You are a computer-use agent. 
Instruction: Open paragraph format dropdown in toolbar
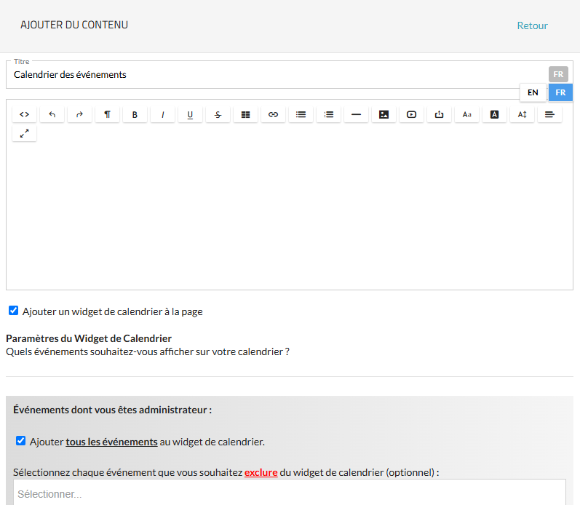click(x=107, y=114)
